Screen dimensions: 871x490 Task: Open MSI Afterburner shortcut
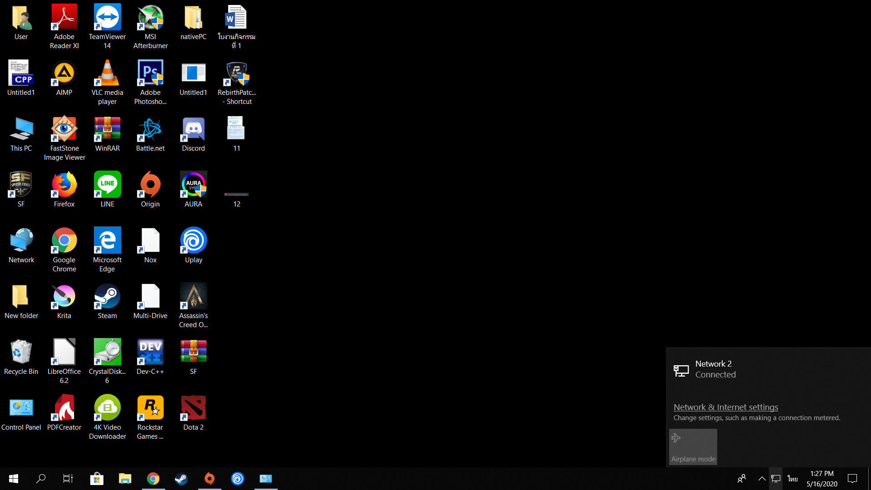click(150, 26)
